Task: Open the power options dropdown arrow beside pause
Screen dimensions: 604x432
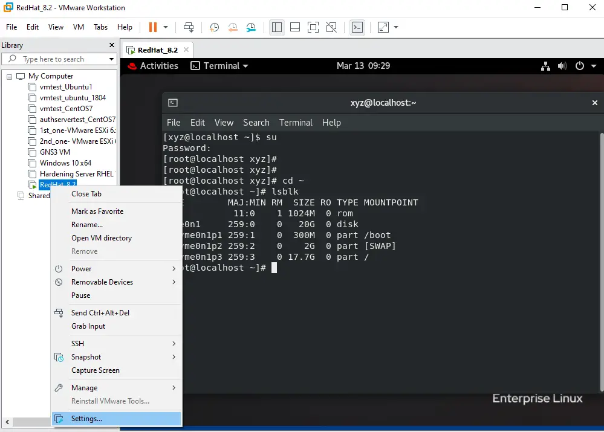Action: click(x=166, y=27)
